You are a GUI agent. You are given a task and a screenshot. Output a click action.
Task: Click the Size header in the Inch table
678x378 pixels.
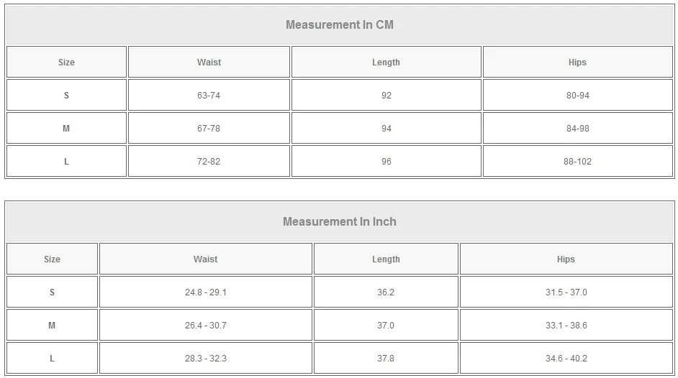tap(52, 259)
